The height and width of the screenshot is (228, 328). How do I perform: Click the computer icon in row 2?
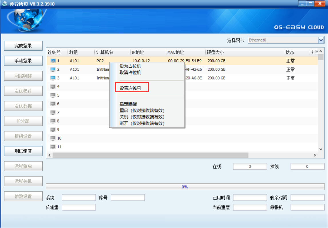point(53,69)
